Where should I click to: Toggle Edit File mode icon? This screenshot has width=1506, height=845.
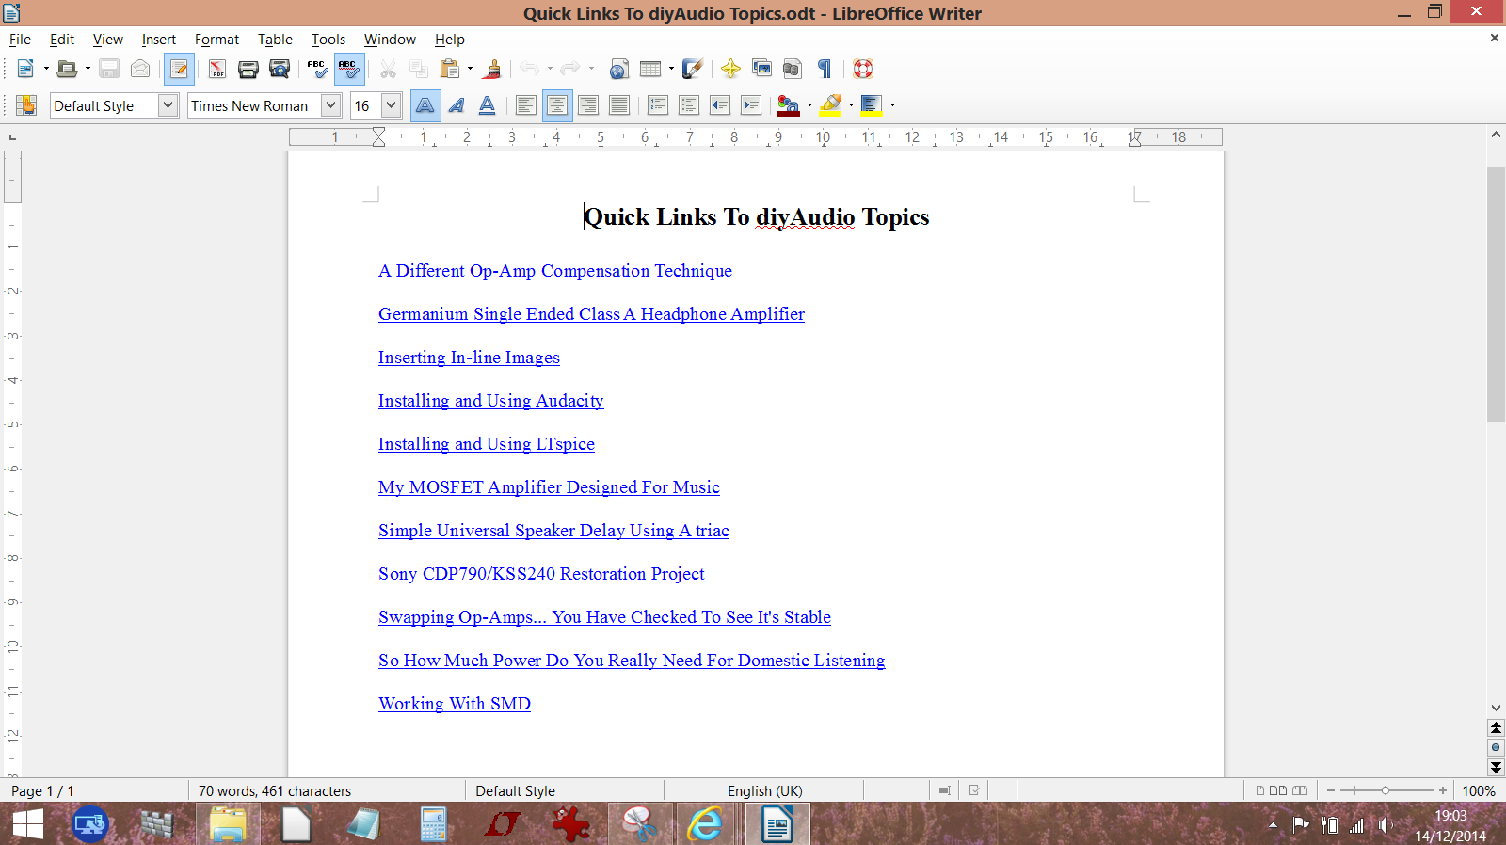pyautogui.click(x=179, y=69)
